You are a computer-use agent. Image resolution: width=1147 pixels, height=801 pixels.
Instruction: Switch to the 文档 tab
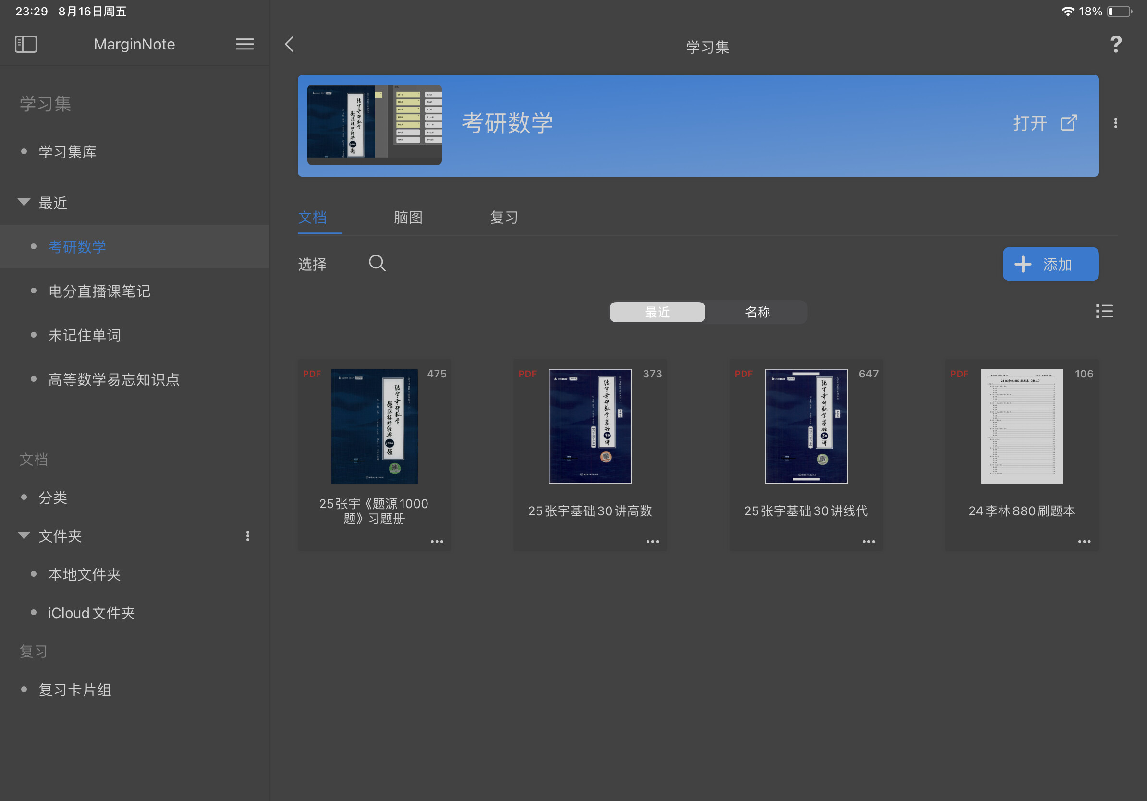click(312, 217)
